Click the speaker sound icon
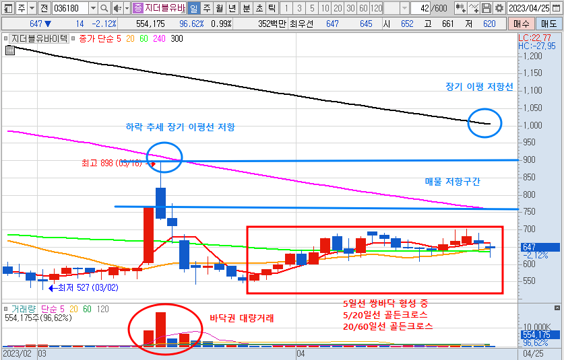Viewport: 564px width, 360px height. (x=117, y=8)
